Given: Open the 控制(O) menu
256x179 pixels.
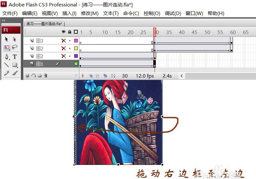Looking at the screenshot, I should click(152, 13).
